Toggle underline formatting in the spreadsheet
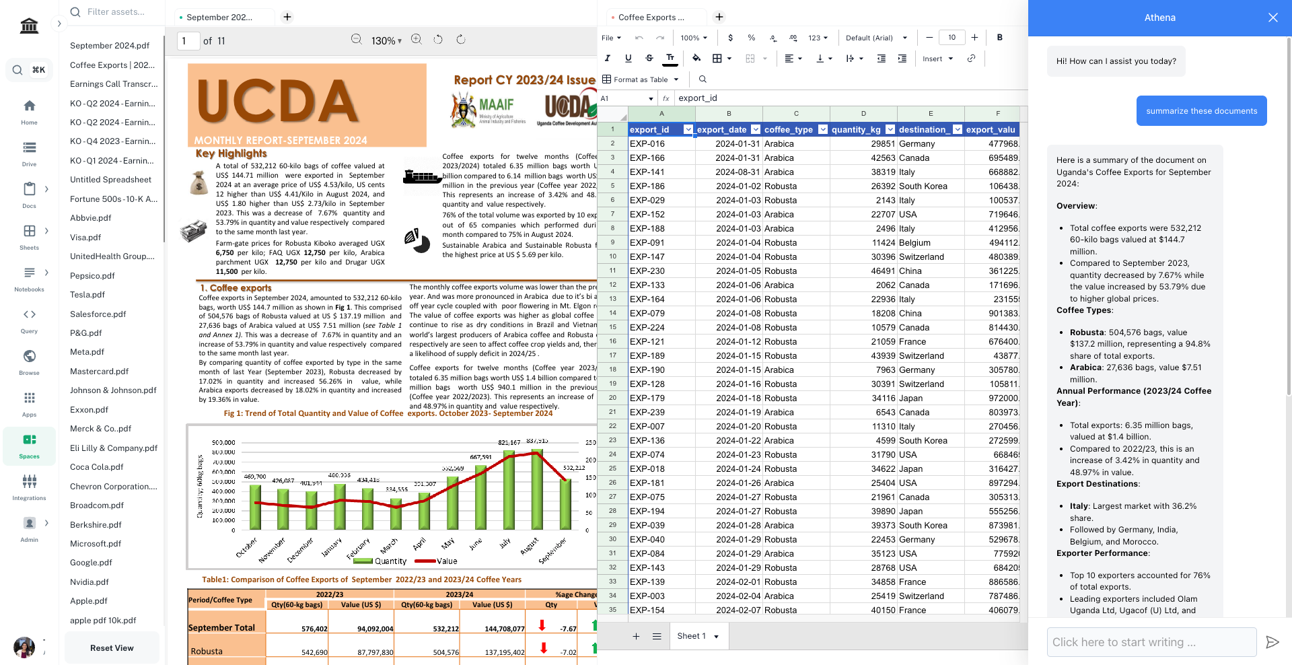Screen dimensions: 1292x665 click(628, 59)
